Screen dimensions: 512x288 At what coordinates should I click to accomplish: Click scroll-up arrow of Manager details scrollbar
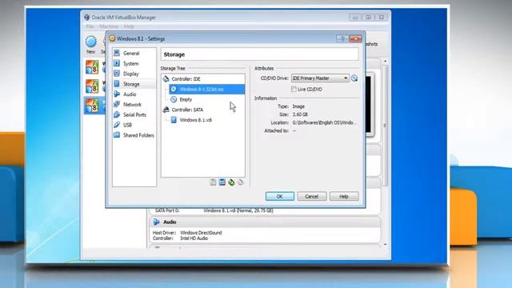coord(386,61)
